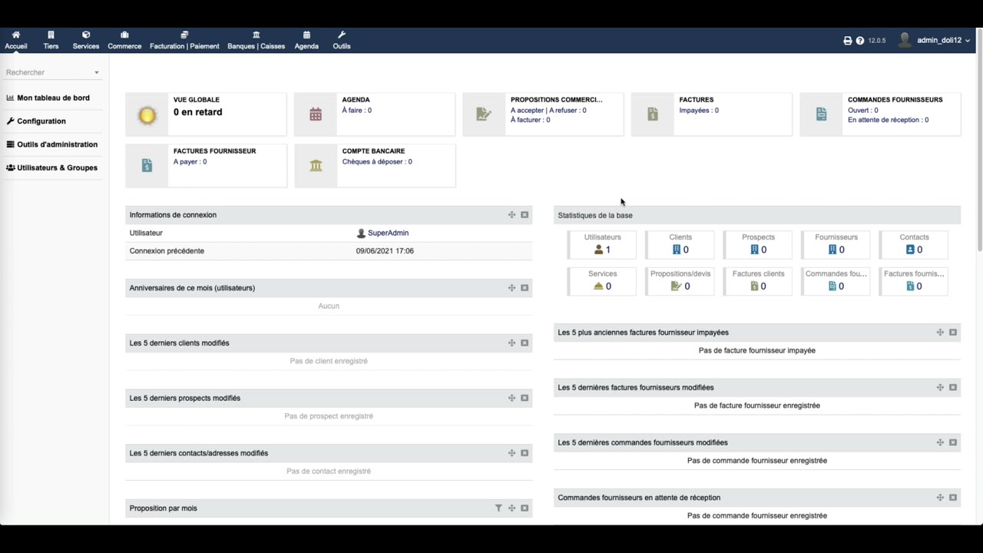This screenshot has height=553, width=983.
Task: Click the Clients statistic tile
Action: click(x=680, y=244)
